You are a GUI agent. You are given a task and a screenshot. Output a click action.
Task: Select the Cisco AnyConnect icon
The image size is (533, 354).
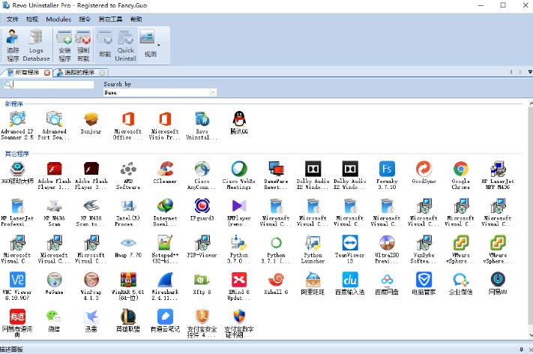(x=202, y=169)
